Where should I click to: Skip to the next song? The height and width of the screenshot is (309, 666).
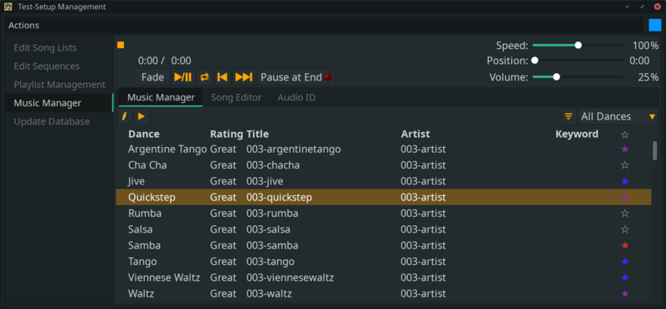tap(244, 77)
